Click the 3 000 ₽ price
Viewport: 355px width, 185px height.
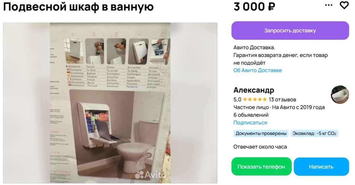point(254,7)
